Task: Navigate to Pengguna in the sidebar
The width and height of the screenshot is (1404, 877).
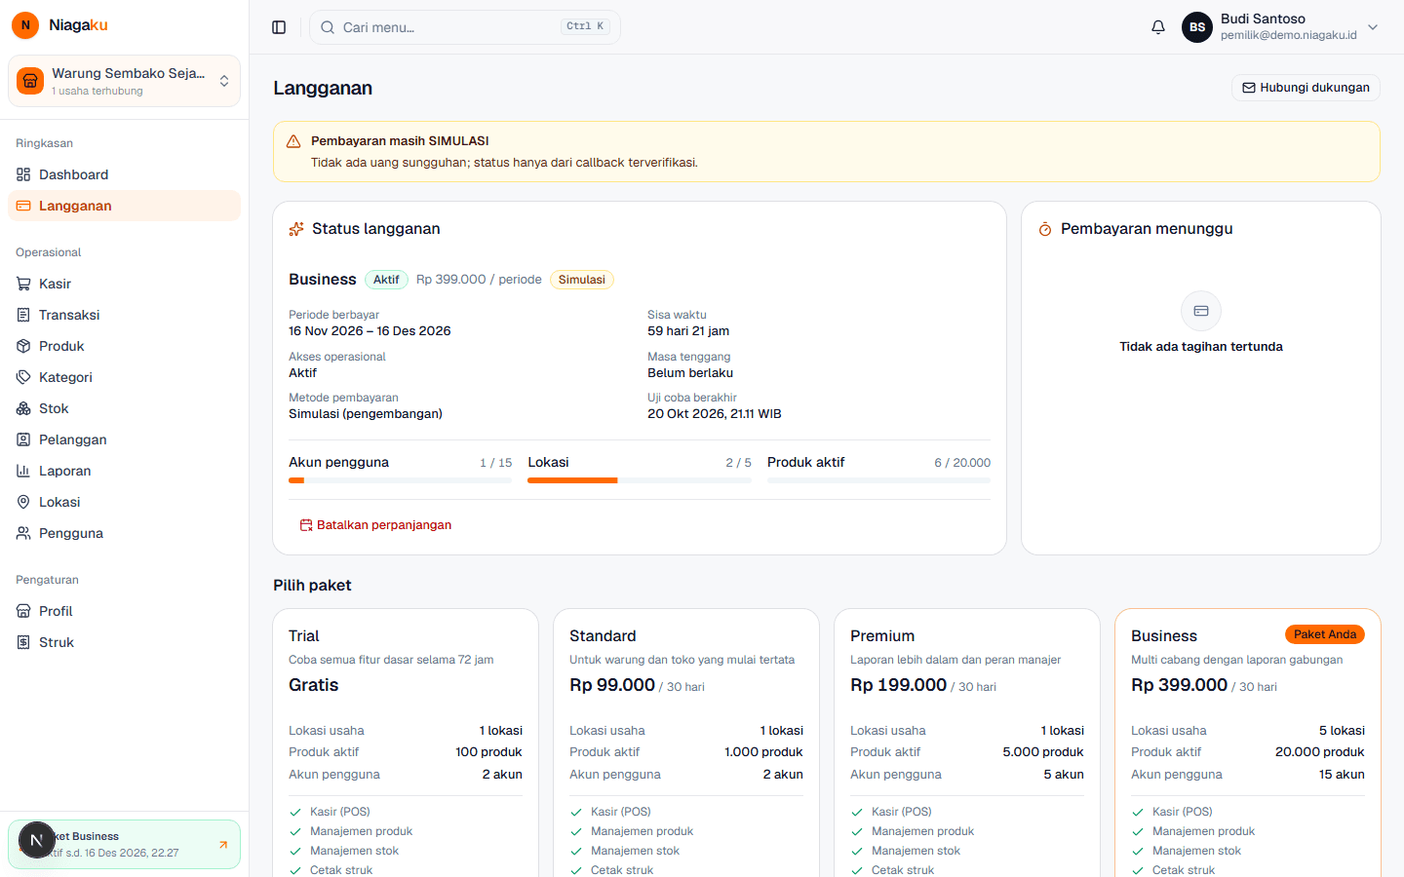Action: (124, 533)
